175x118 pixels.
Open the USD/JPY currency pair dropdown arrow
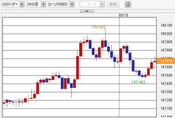click(22, 4)
